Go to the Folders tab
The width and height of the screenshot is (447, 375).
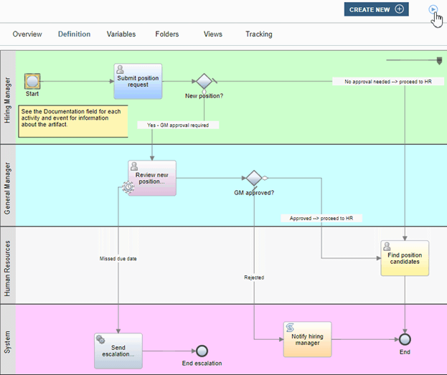pyautogui.click(x=167, y=34)
